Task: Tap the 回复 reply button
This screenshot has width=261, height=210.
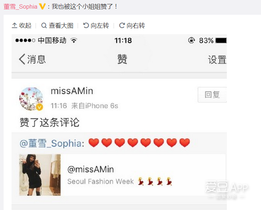Action: (x=212, y=95)
